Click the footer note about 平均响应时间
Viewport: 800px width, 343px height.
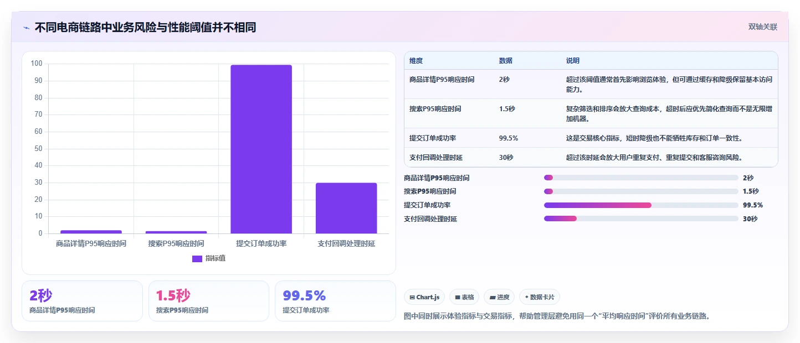click(x=557, y=316)
